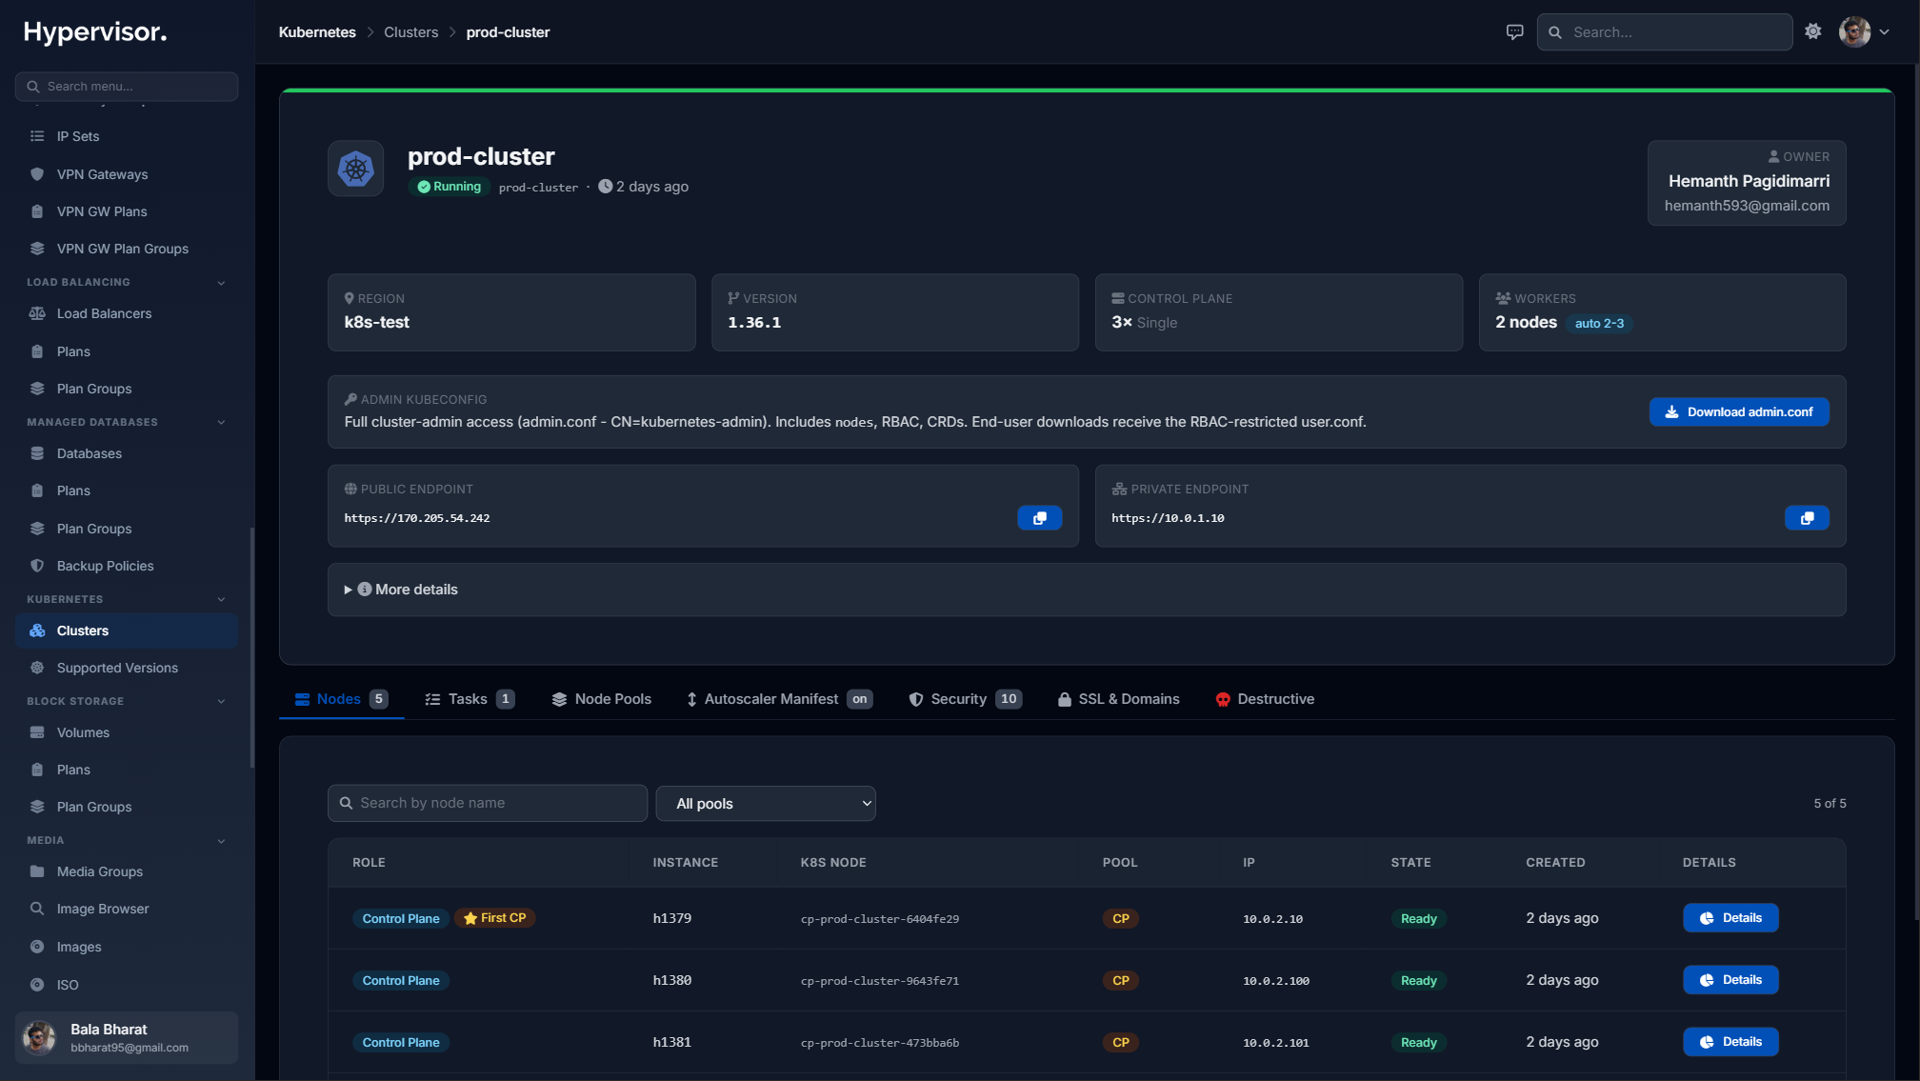Click the First CP badge
This screenshot has width=1920, height=1081.
pos(495,918)
